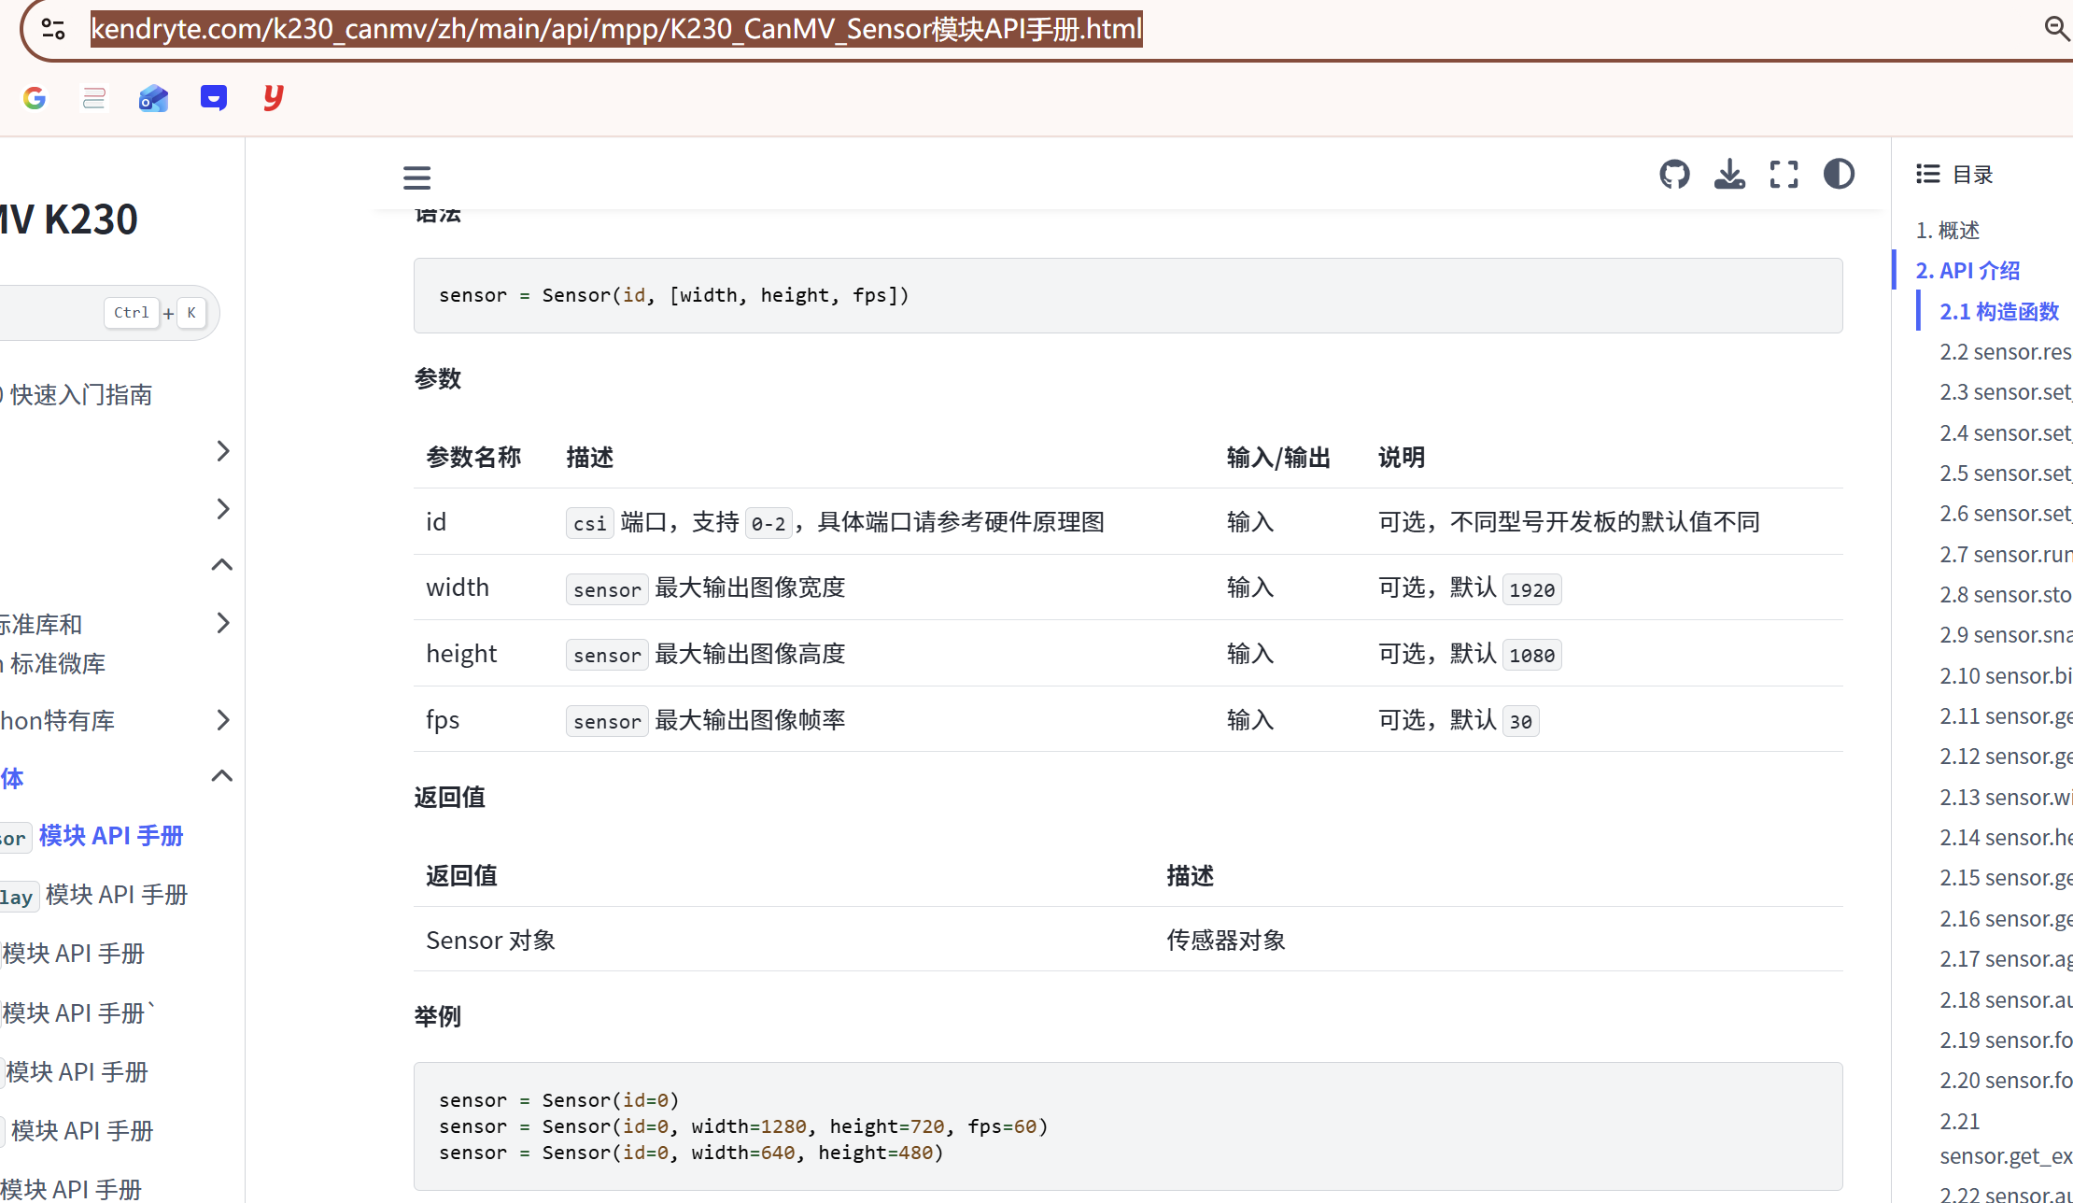
Task: Click the fps parameter name cell
Action: click(443, 720)
